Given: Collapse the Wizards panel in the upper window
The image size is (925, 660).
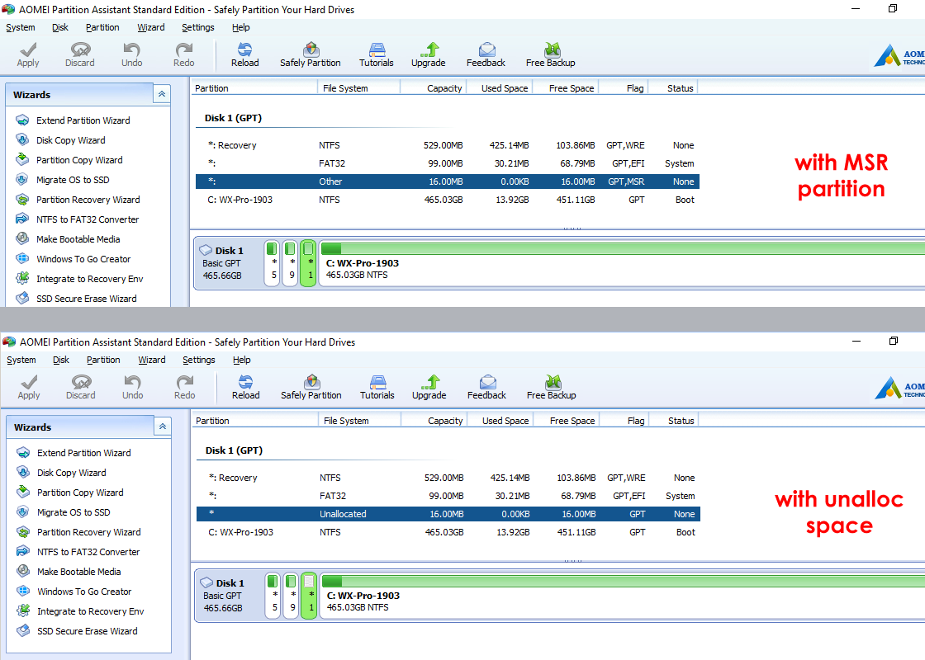Looking at the screenshot, I should coord(162,94).
